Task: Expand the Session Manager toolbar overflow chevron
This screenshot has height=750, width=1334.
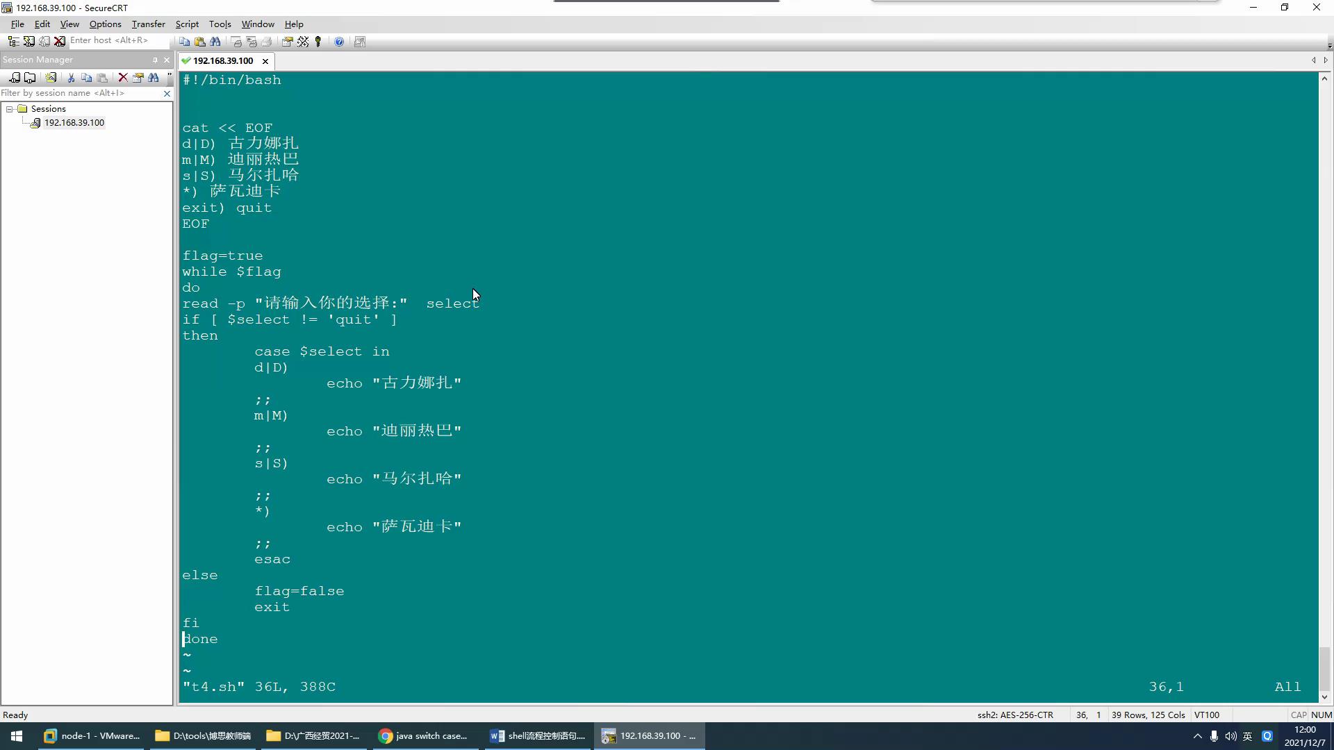Action: 169,76
